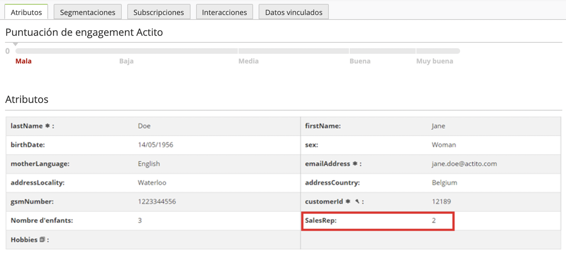This screenshot has height=254, width=566.
Task: Click the email jane.doe@actito.com
Action: 464,164
